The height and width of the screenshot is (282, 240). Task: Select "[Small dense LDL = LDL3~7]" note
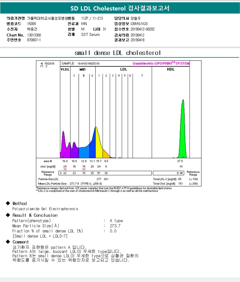(40, 236)
